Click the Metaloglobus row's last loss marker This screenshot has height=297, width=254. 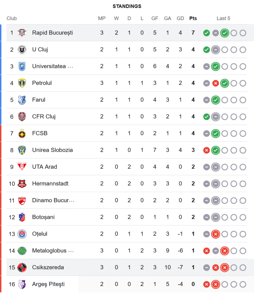click(225, 251)
